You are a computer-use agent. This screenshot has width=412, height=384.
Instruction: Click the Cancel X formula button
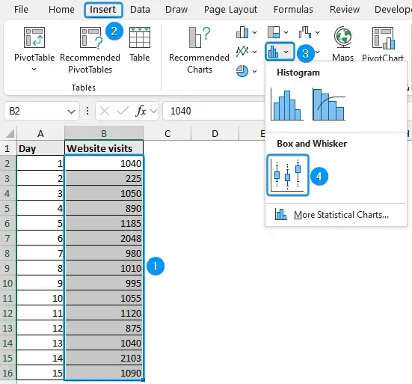105,111
